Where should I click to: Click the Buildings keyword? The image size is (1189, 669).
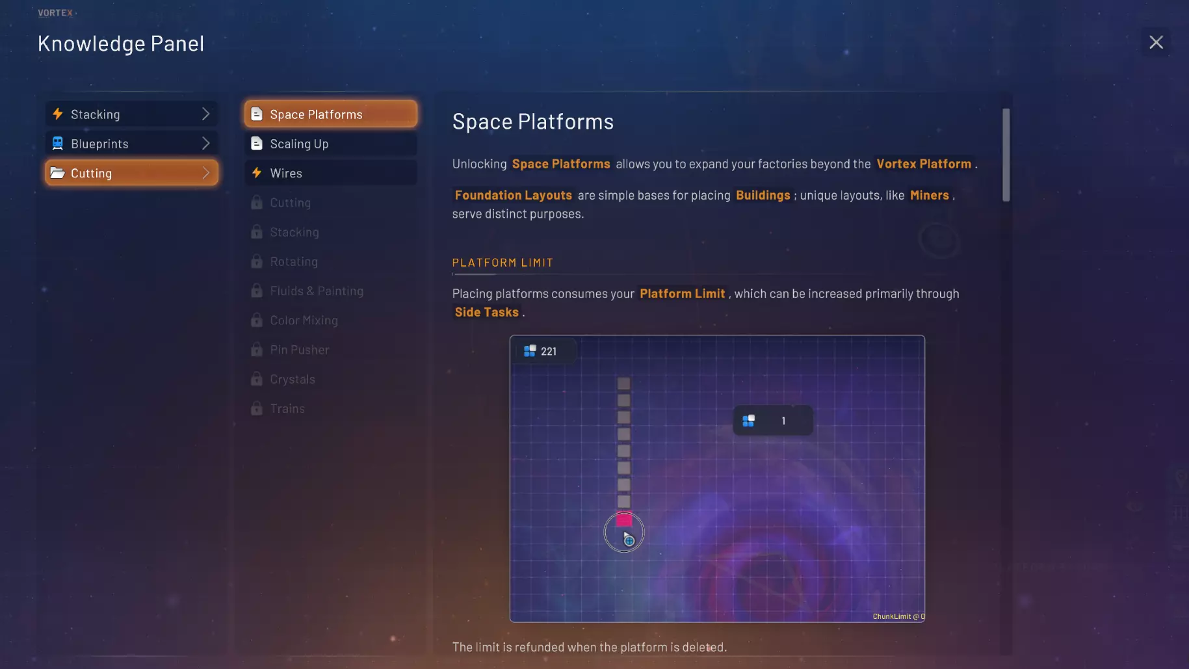(763, 195)
